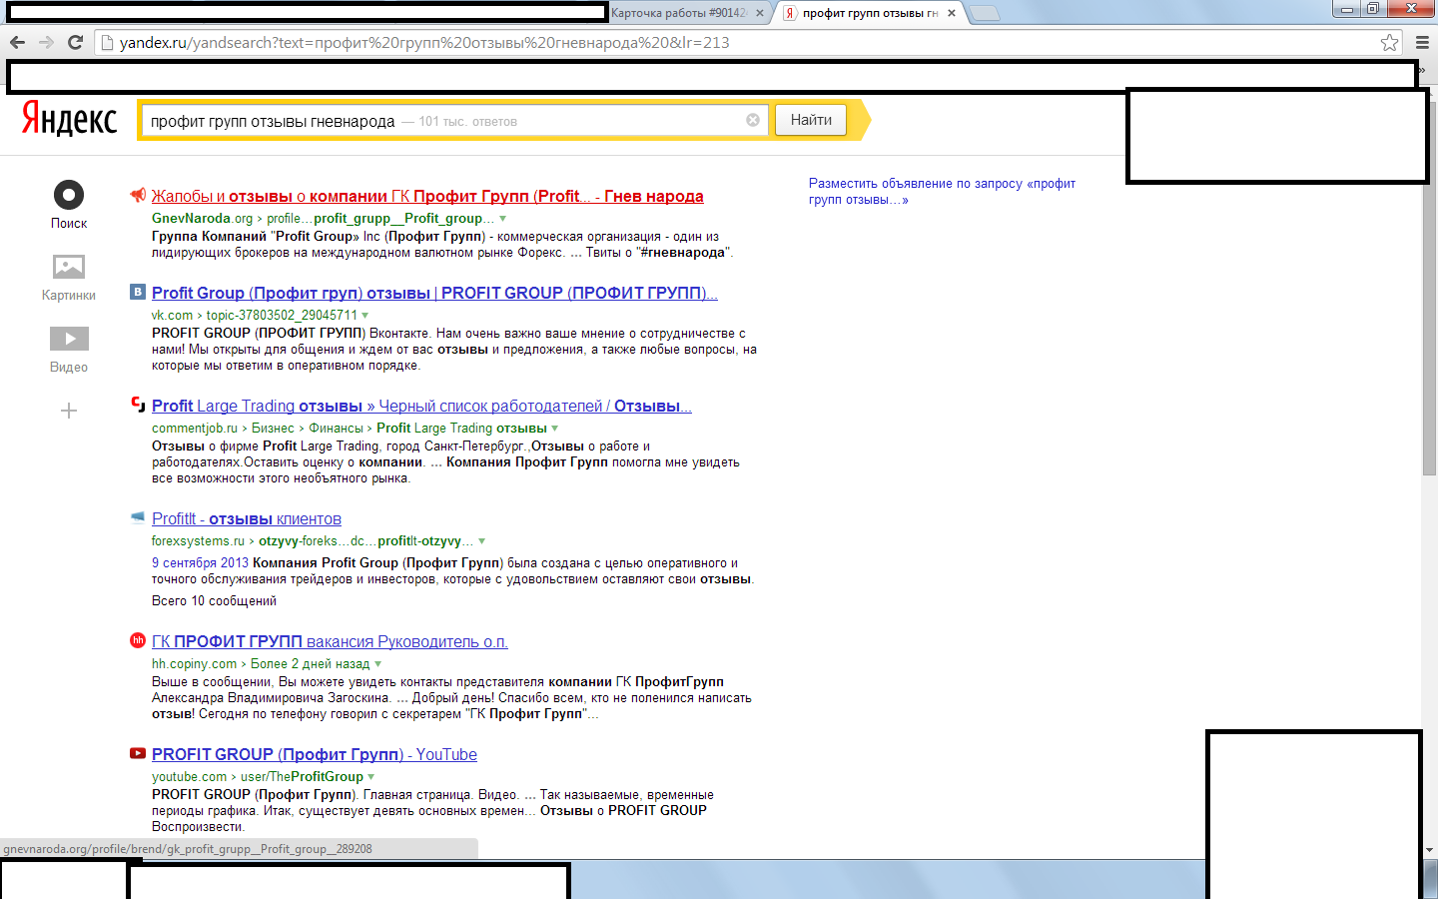The height and width of the screenshot is (899, 1438).
Task: Open a new browser tab
Action: pyautogui.click(x=985, y=13)
